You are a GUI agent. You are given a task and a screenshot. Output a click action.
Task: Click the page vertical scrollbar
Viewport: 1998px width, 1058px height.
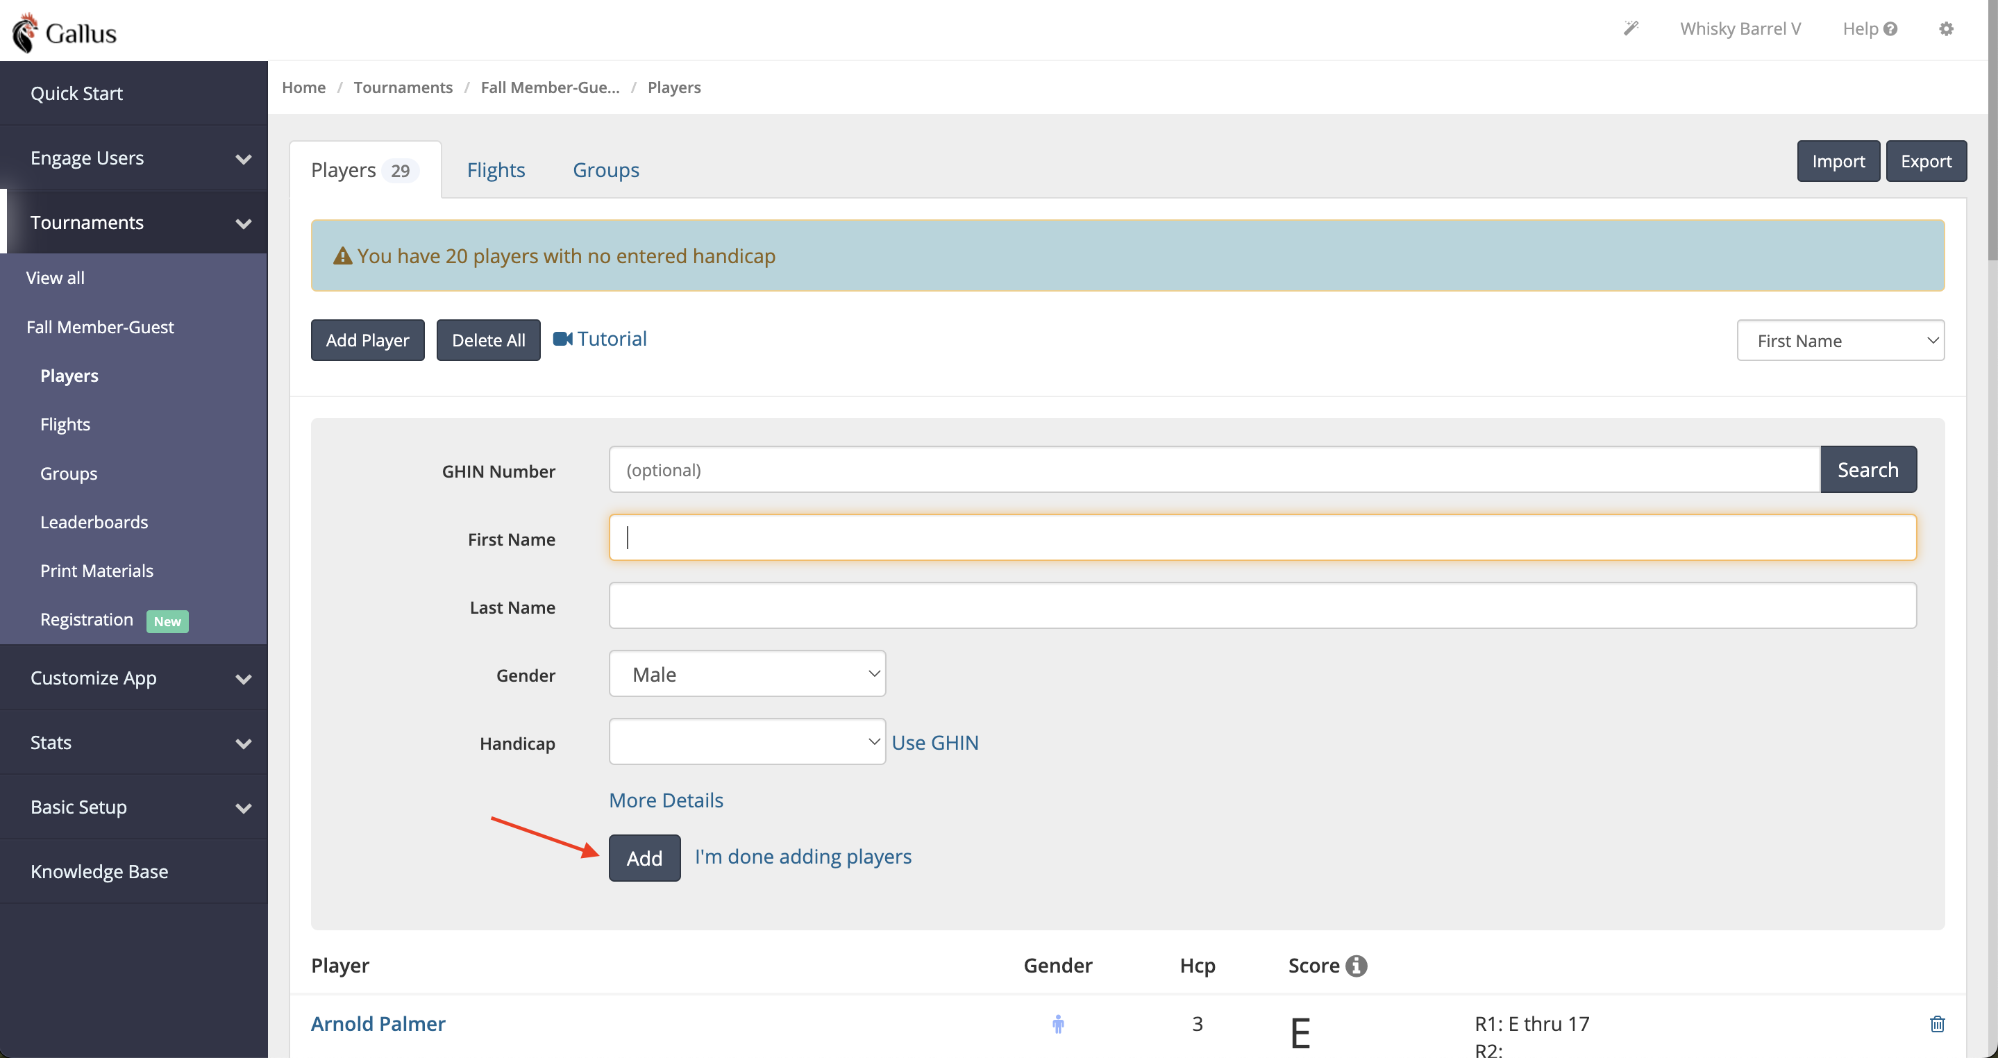(x=1992, y=131)
